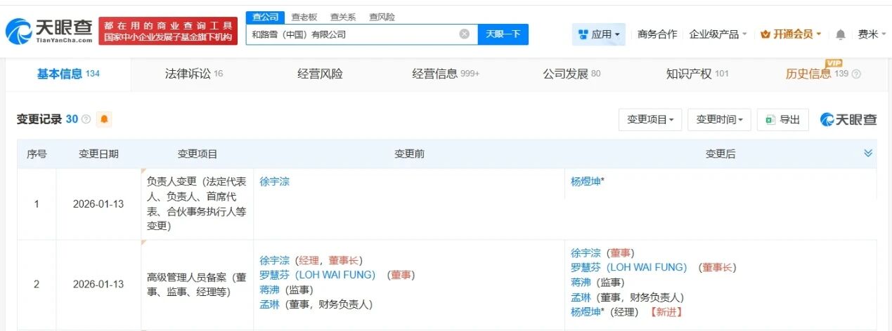This screenshot has width=892, height=331.
Task: Click the 变更前 column header
Action: (409, 154)
